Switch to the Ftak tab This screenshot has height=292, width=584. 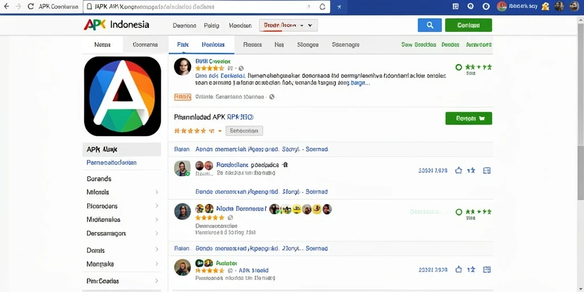pyautogui.click(x=183, y=44)
